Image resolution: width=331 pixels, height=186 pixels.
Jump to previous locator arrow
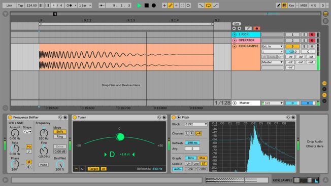coord(234,28)
